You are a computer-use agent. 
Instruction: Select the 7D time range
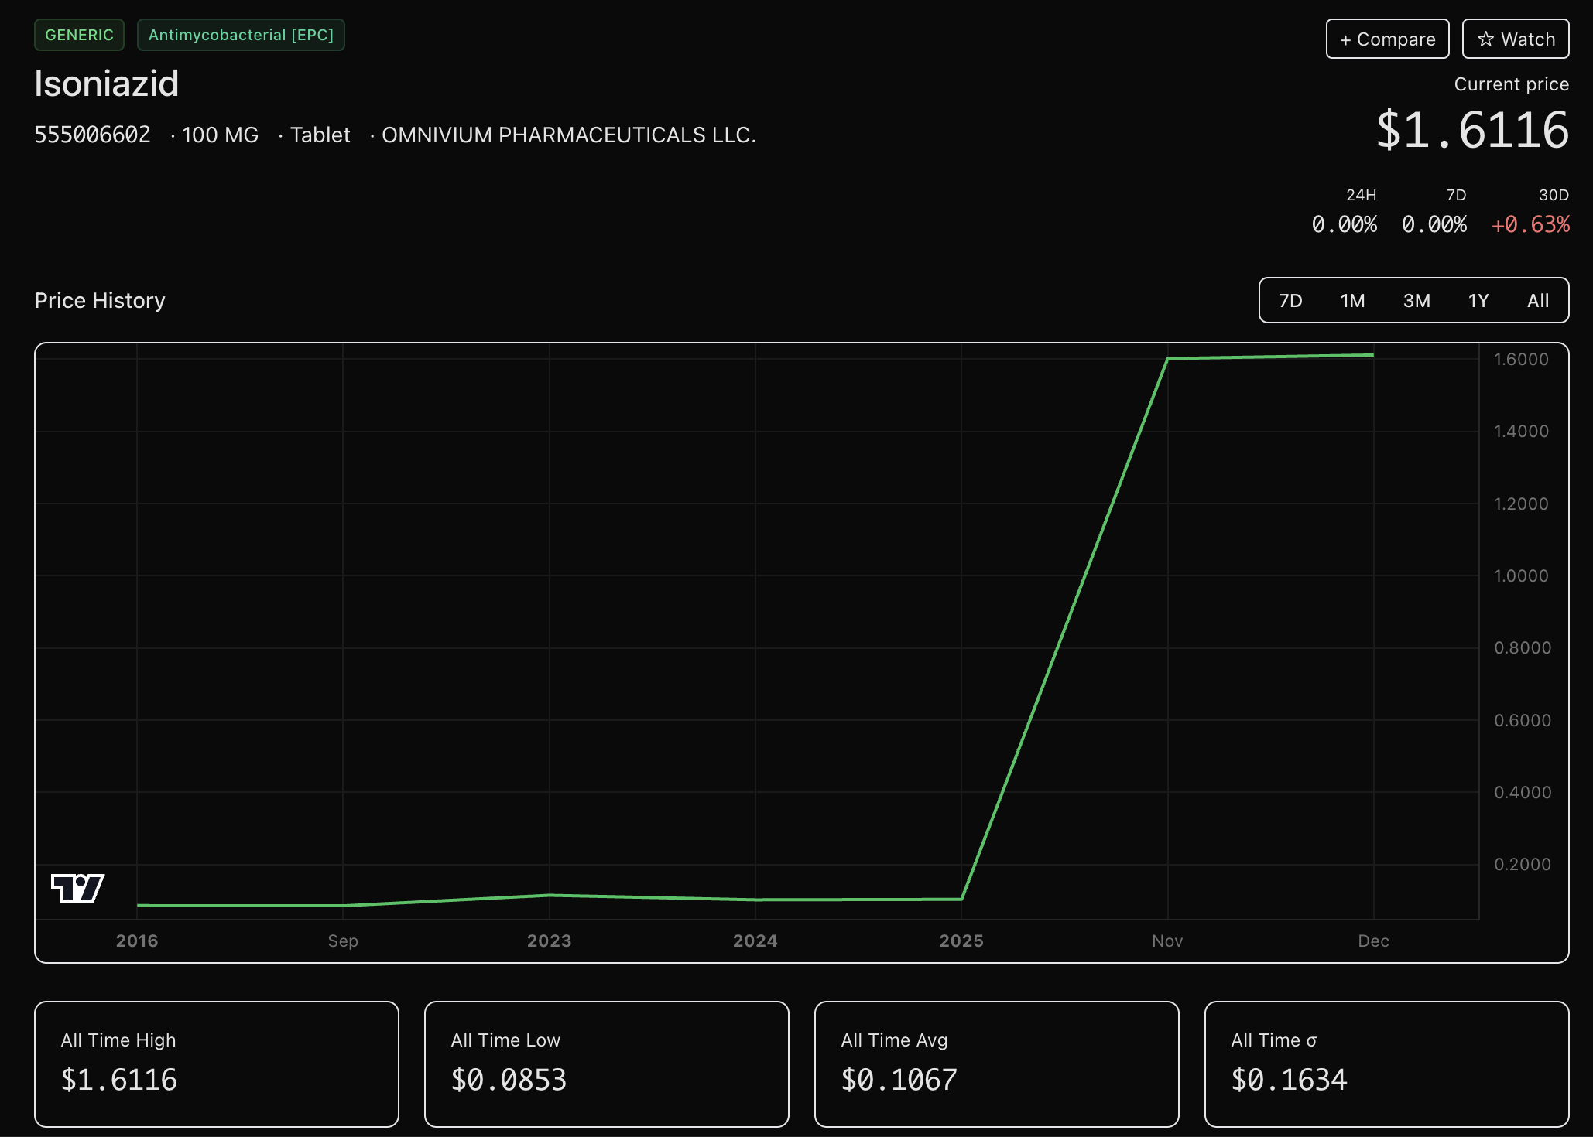point(1290,300)
